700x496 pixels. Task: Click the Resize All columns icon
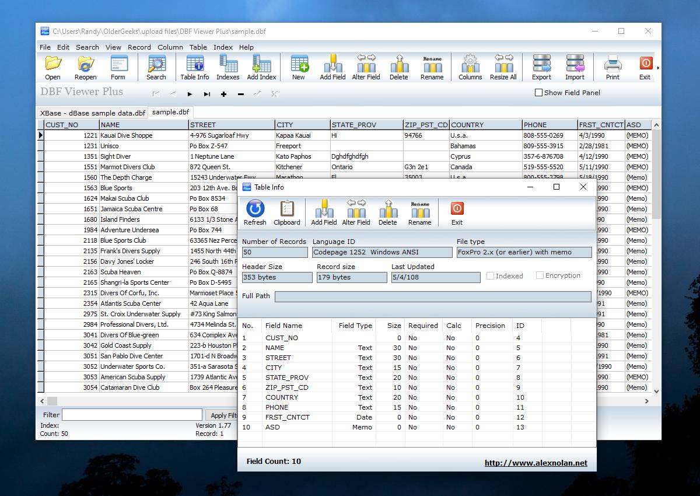[x=503, y=67]
